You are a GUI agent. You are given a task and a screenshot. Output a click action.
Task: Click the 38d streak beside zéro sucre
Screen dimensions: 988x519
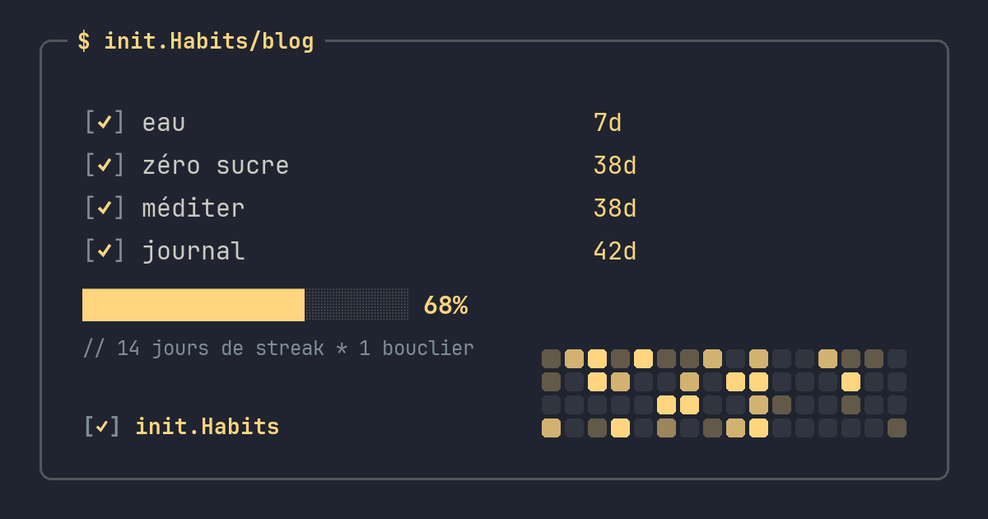(x=615, y=166)
